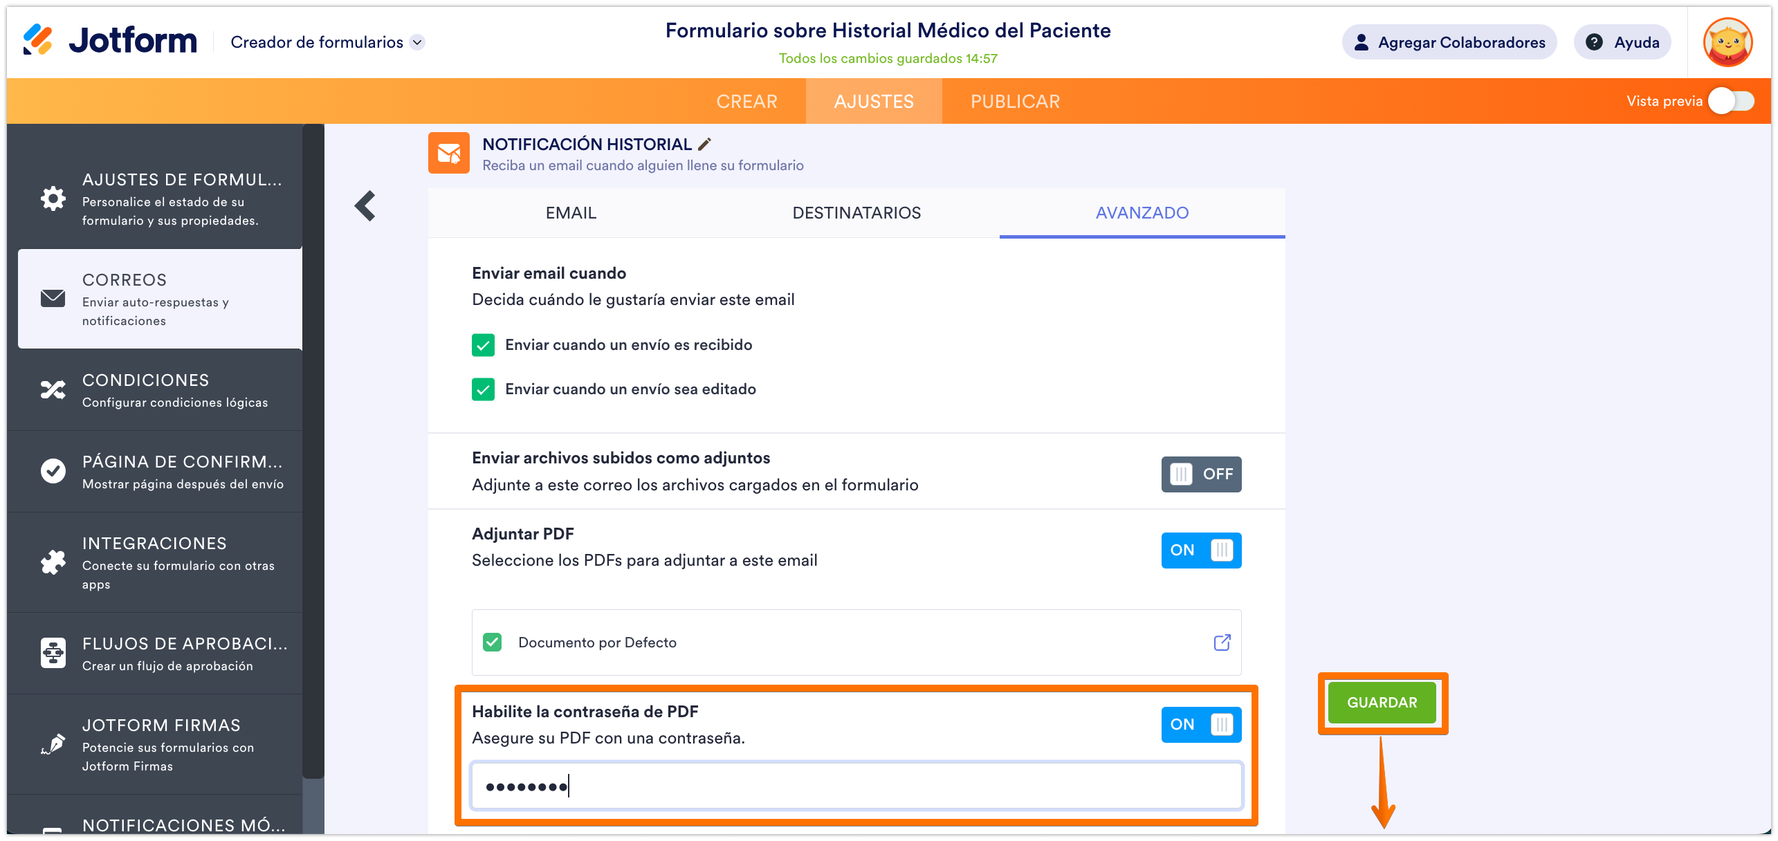
Task: Click the pencil icon to rename notification
Action: pos(705,144)
